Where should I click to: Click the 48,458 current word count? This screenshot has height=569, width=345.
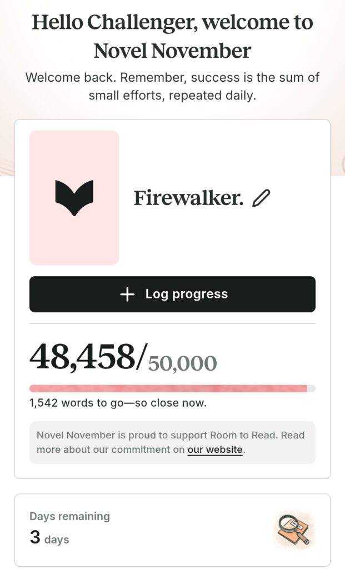pyautogui.click(x=82, y=357)
